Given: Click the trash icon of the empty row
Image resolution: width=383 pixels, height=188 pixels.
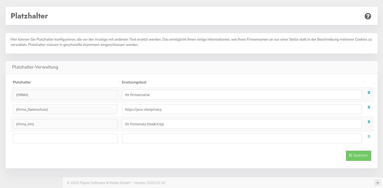Looking at the screenshot, I should (x=369, y=136).
